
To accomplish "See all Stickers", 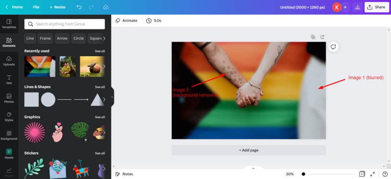I will click(100, 153).
